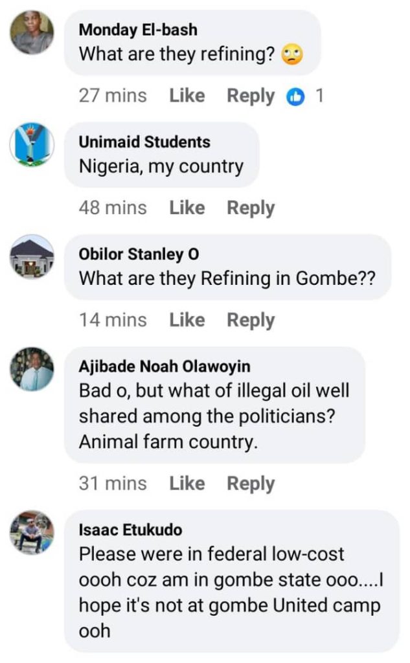The width and height of the screenshot is (410, 663).
Task: Open Obilor Stanley O's house avatar
Action: (x=32, y=256)
